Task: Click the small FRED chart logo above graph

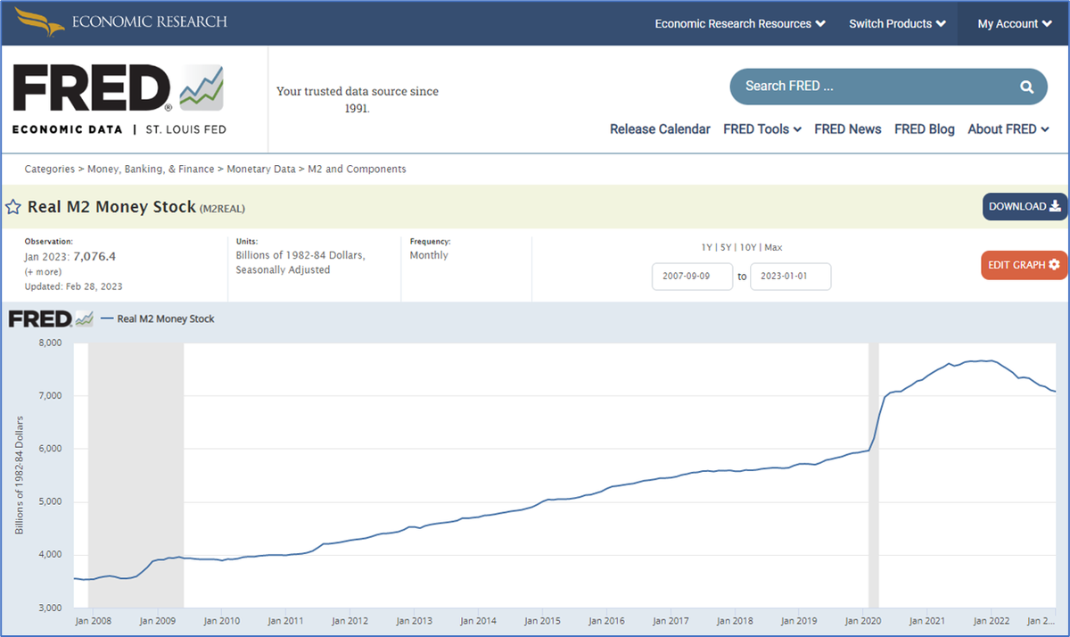Action: 51,318
